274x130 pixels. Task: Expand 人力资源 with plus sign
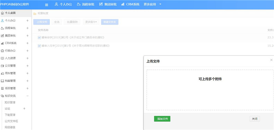tap(27, 58)
